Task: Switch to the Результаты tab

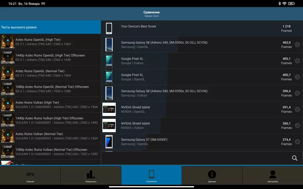Action: [91, 175]
